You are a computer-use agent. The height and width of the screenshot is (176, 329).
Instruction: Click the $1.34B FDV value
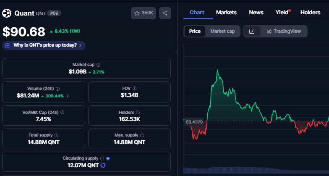click(129, 95)
